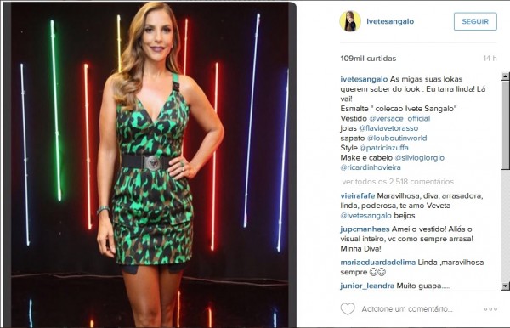The image size is (510, 328).
Task: Open commenter vieirafafe's profile
Action: [358, 196]
